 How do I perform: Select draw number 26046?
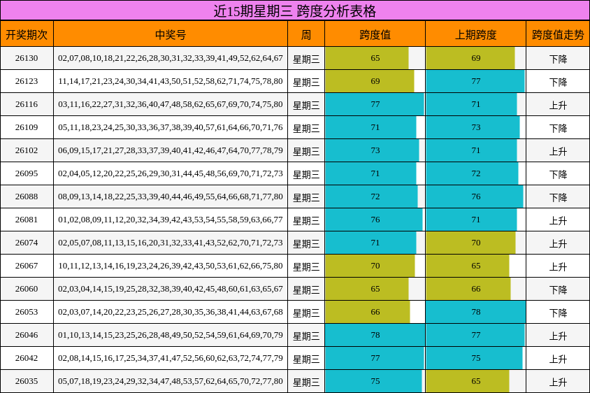point(27,335)
